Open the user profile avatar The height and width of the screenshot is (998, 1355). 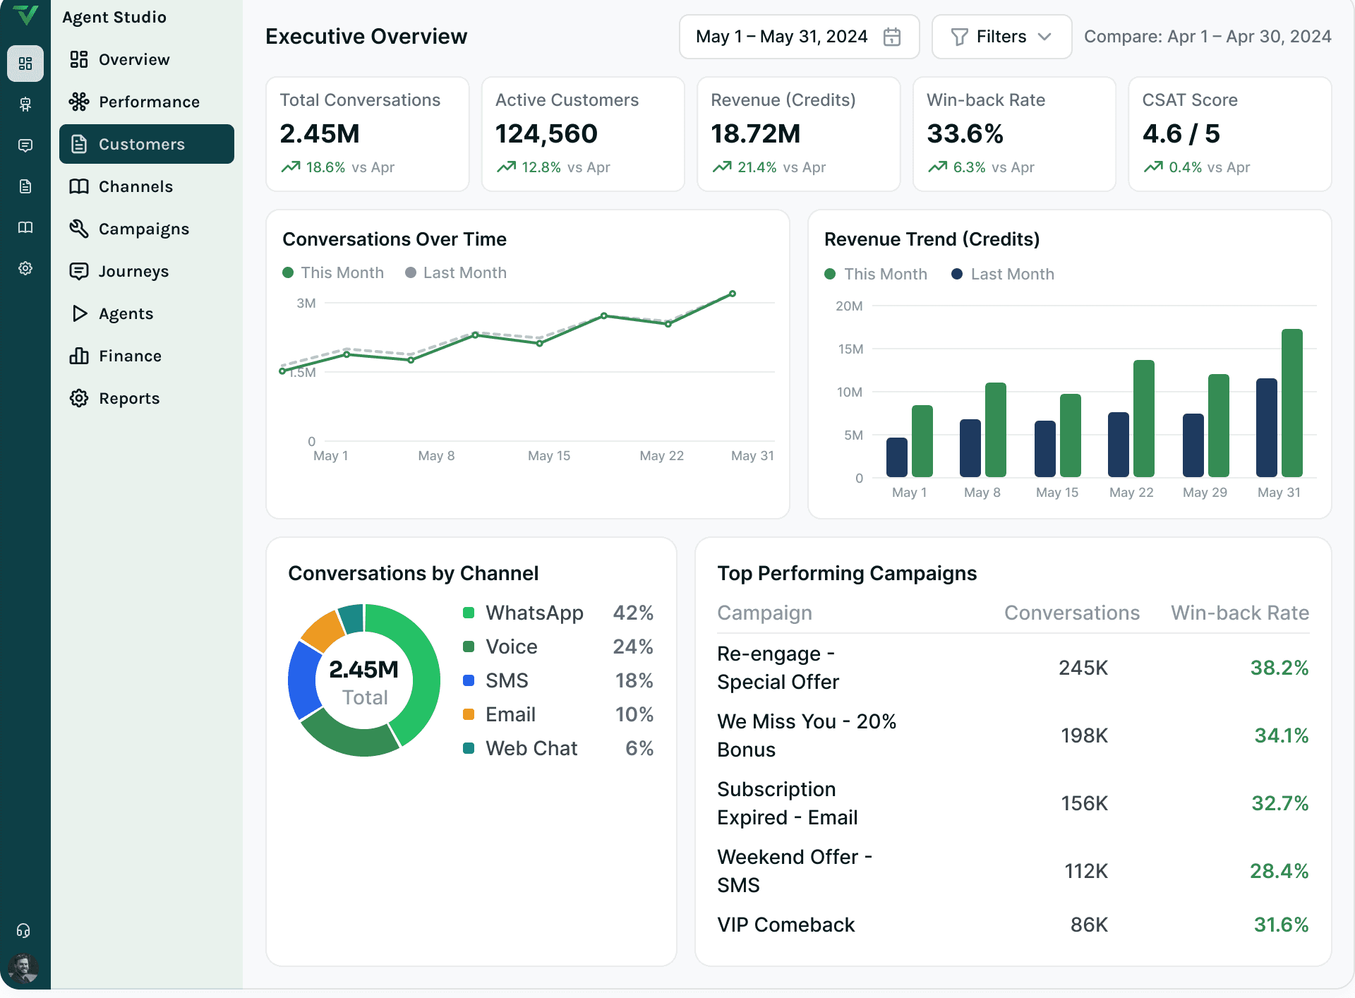click(23, 968)
